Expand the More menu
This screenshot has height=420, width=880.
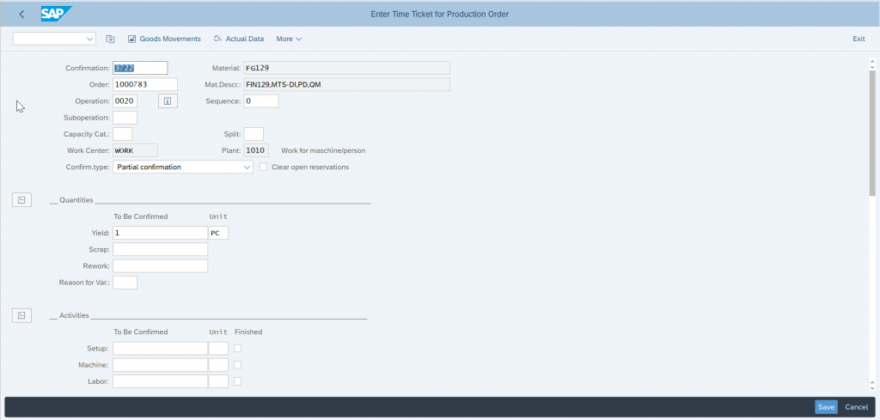pos(289,39)
